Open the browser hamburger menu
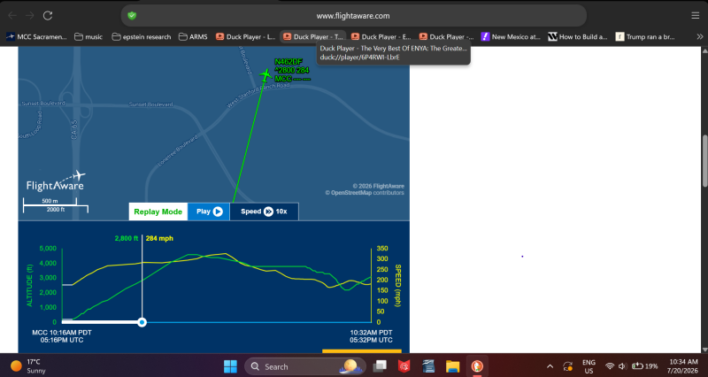 coord(695,16)
